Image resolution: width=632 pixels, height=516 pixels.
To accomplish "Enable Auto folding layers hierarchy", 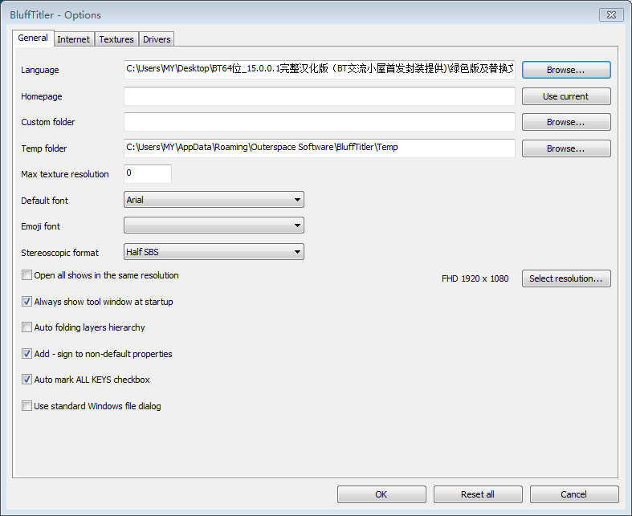I will 27,327.
